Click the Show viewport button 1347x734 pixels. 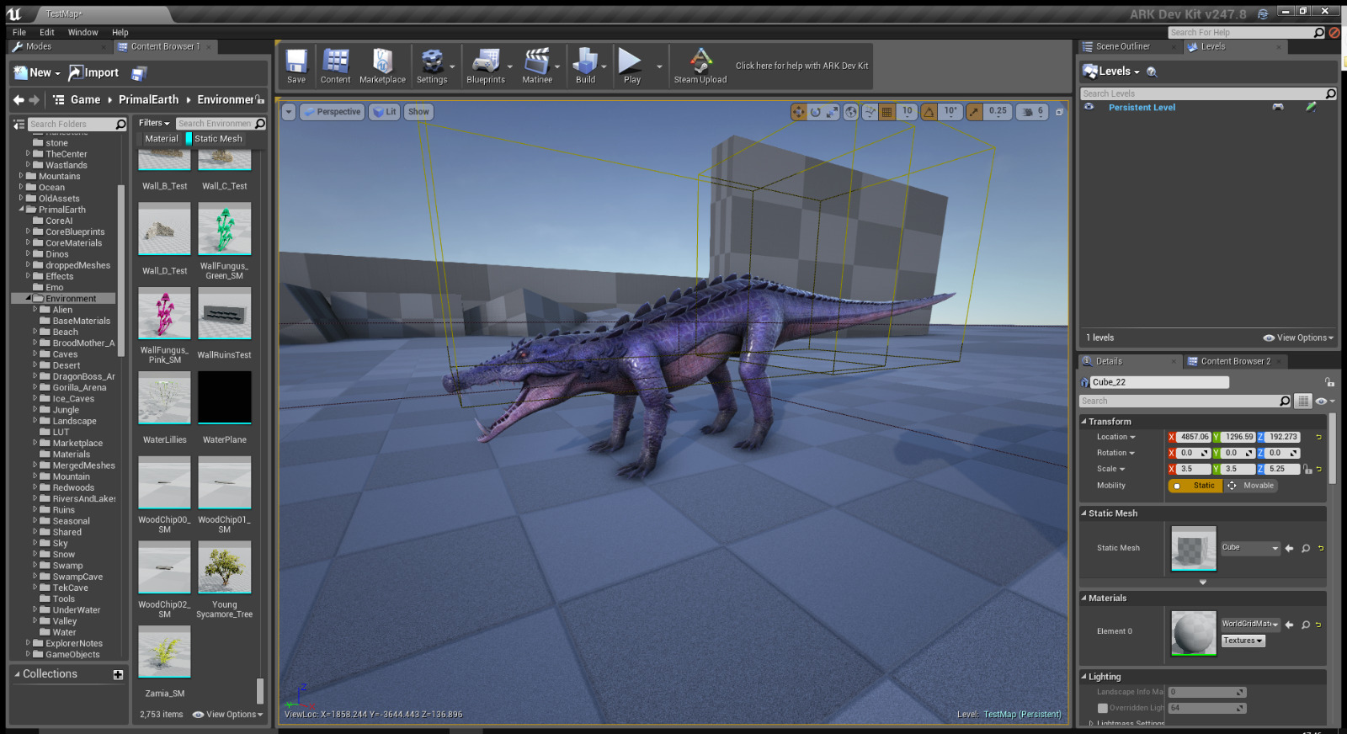tap(418, 111)
